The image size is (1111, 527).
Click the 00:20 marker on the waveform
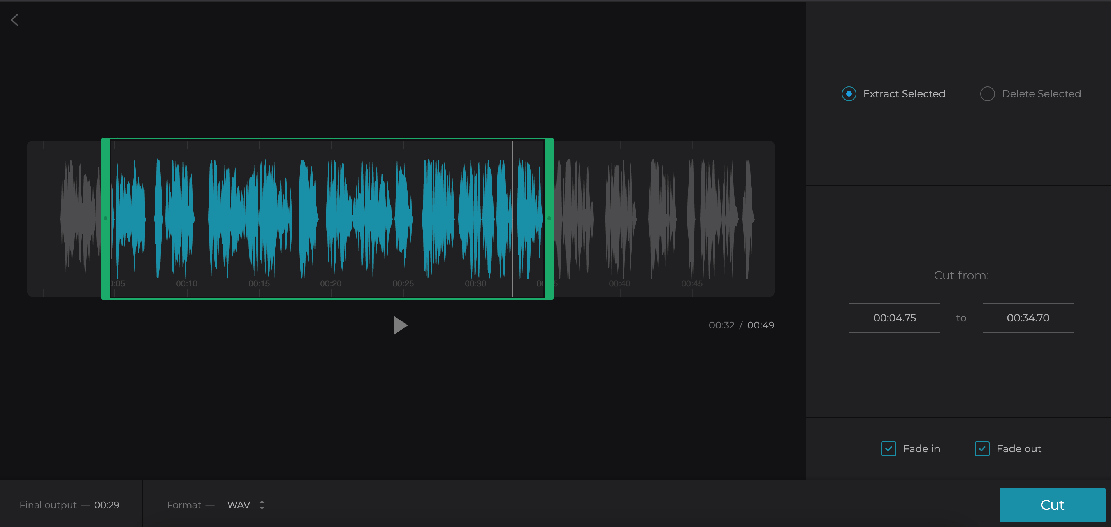[x=330, y=283]
